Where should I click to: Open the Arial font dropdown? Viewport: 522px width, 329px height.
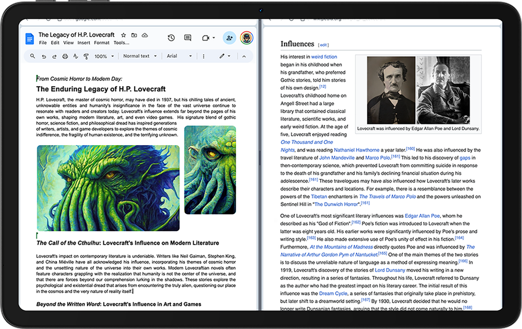click(x=179, y=56)
